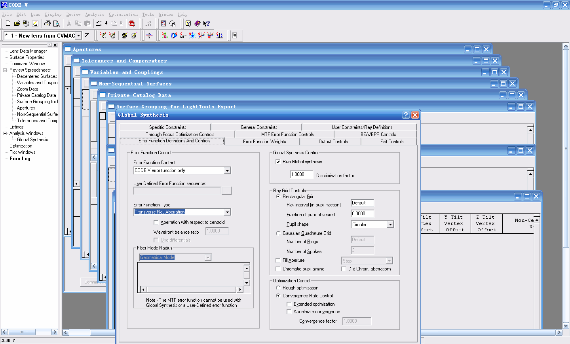Screen dimensions: 570x344
Task: Click the Global Synthesis dialog help button
Action: [406, 115]
